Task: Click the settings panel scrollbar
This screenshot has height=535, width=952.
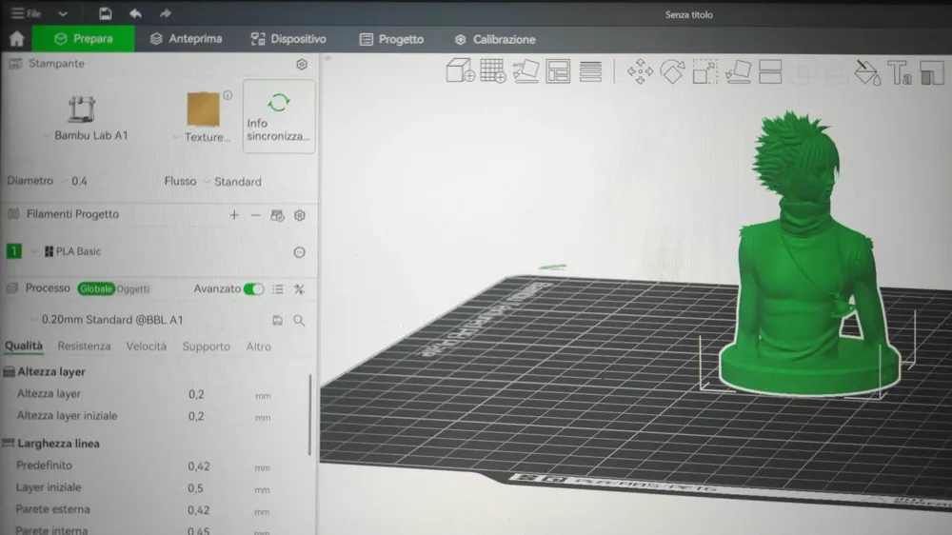Action: [x=309, y=415]
